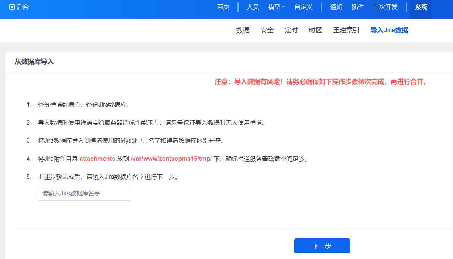Switch to the 数据 sub-tab

243,31
